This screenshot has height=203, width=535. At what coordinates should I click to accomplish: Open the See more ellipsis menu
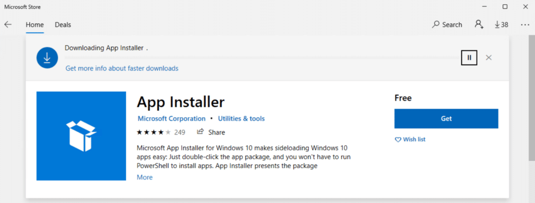[x=525, y=24]
